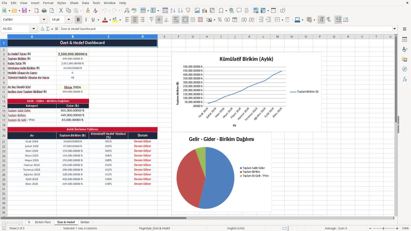
Task: Click the zoom in plus button
Action: tap(397, 228)
